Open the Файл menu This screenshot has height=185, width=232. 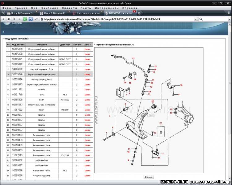pos(7,8)
